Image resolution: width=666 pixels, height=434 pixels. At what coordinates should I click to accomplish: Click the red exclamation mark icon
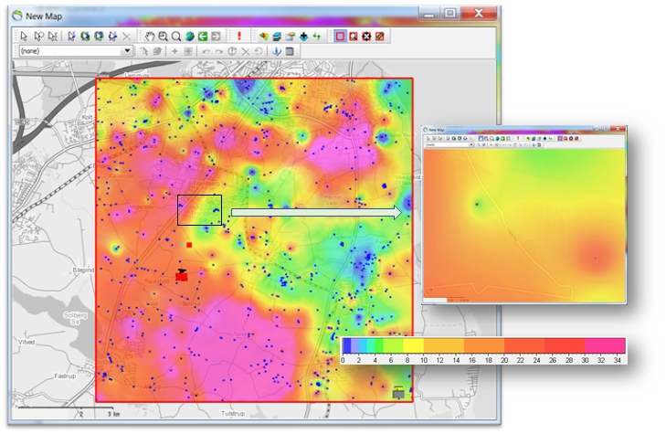[239, 37]
